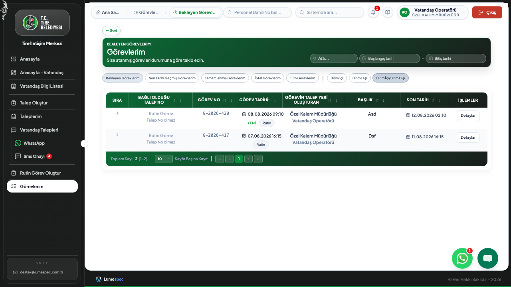
Task: Open column menu for Başlık
Action: (384, 100)
